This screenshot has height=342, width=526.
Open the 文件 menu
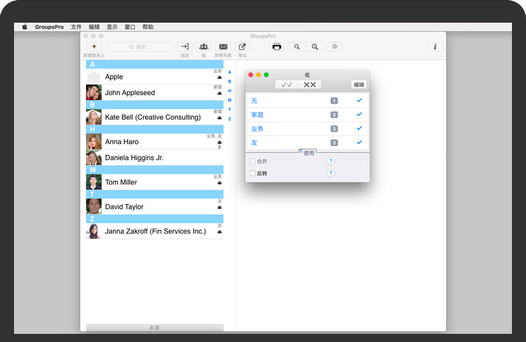click(76, 27)
